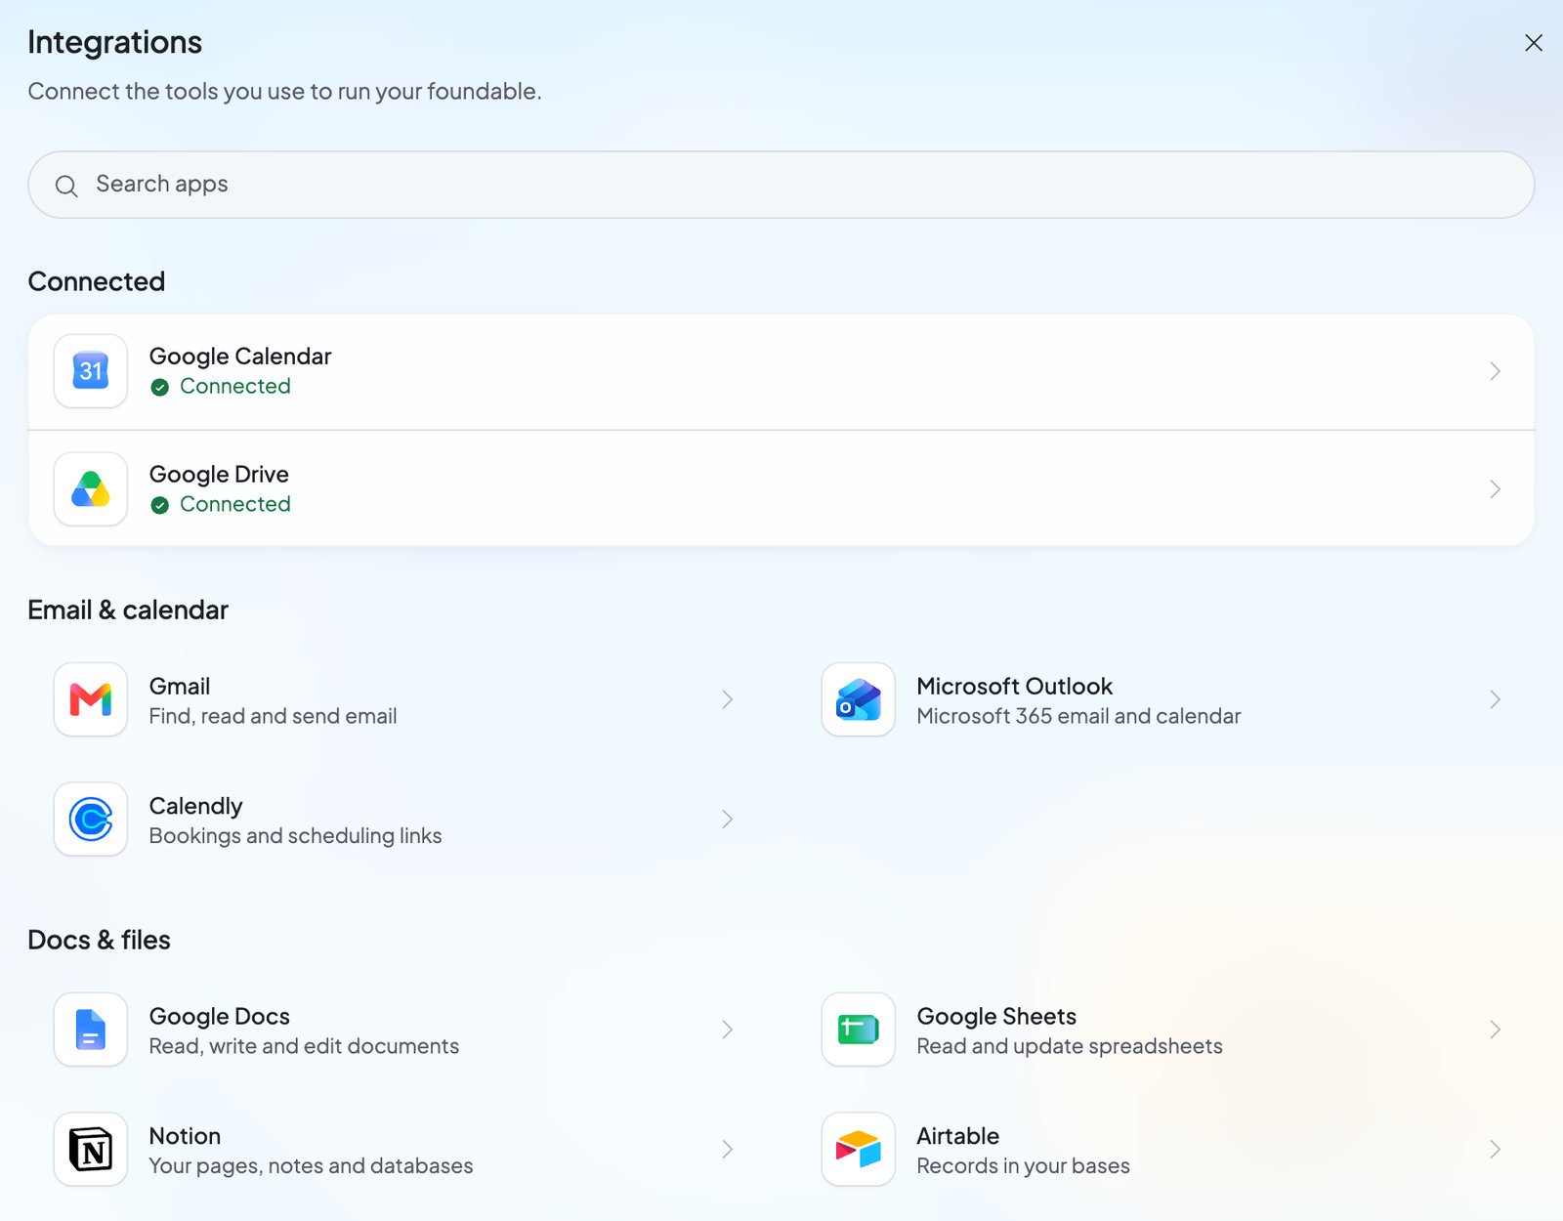Expand Google Calendar row chevron
Image resolution: width=1563 pixels, height=1221 pixels.
1495,371
